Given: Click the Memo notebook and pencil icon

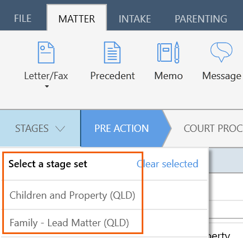Looking at the screenshot, I should pyautogui.click(x=169, y=52).
